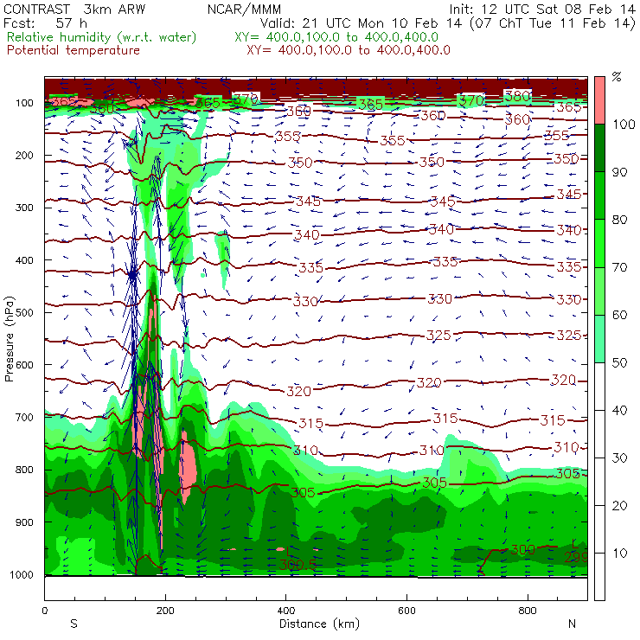Pick the 50–60% mint green colorbar segment
The image size is (640, 640).
coord(599,339)
